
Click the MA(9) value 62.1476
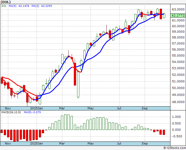point(24,6)
